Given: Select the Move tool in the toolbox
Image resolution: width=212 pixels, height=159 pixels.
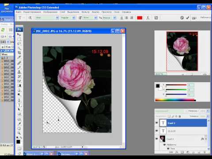Looking at the screenshot, I should 19,34.
